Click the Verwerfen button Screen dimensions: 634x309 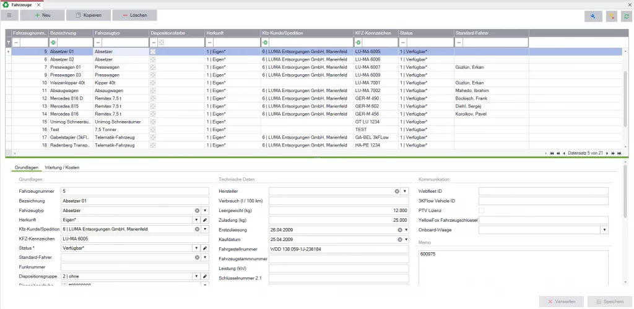point(561,302)
